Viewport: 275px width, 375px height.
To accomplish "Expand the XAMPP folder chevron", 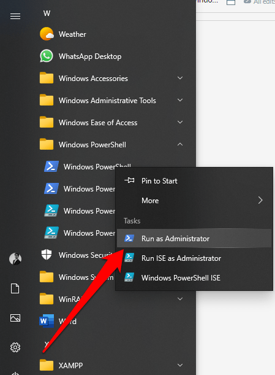I will (180, 365).
